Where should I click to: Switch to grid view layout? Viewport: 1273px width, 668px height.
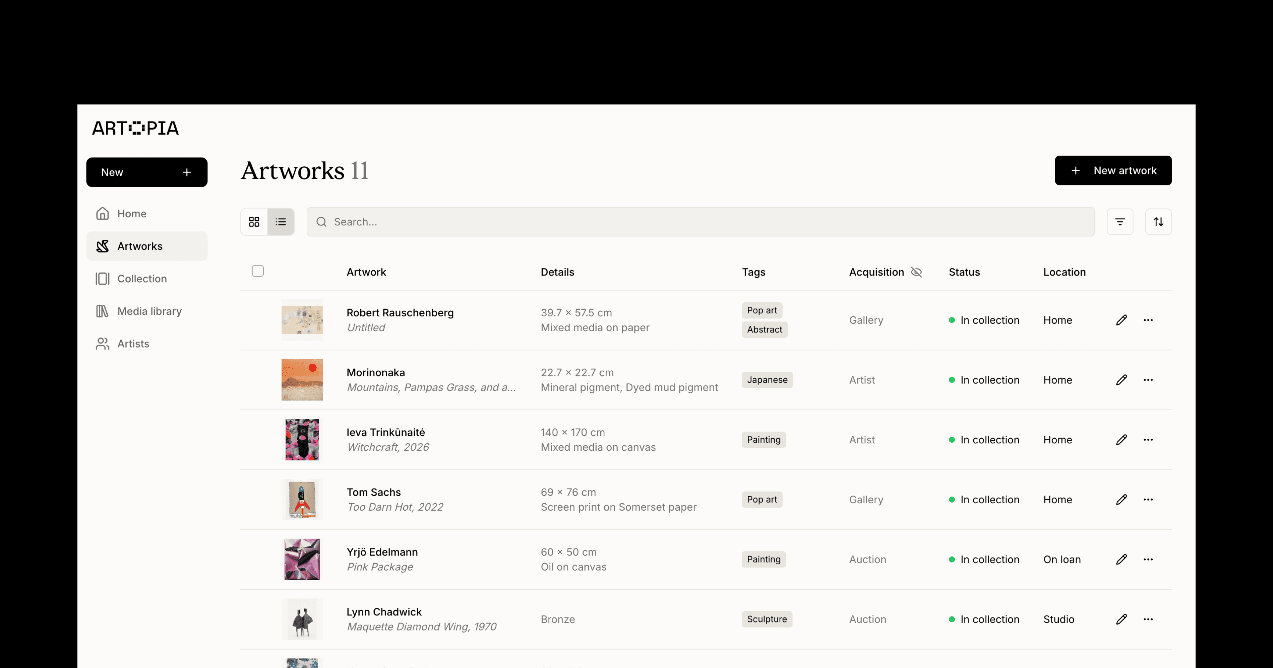point(254,222)
